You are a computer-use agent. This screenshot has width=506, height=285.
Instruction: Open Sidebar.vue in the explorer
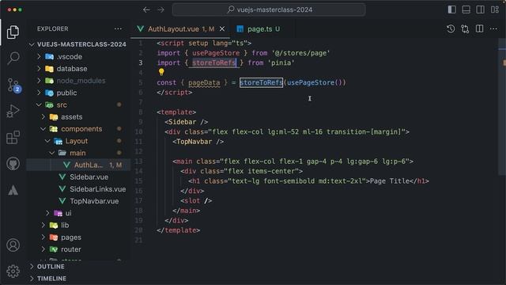[78, 177]
